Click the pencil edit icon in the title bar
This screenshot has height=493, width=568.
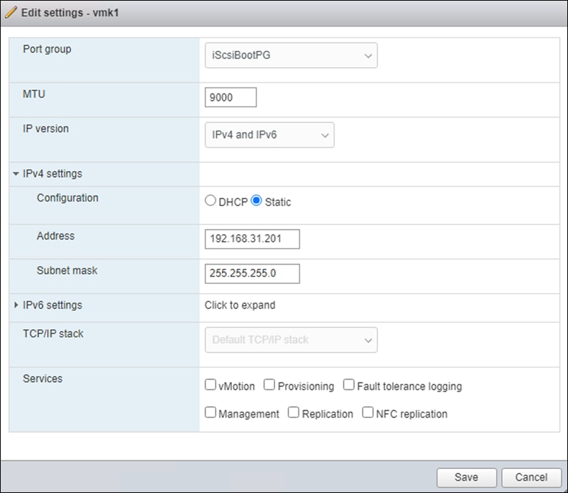click(13, 13)
